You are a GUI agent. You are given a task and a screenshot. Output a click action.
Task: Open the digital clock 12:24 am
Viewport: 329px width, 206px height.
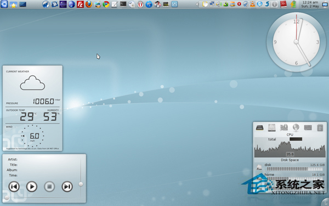[310, 4]
